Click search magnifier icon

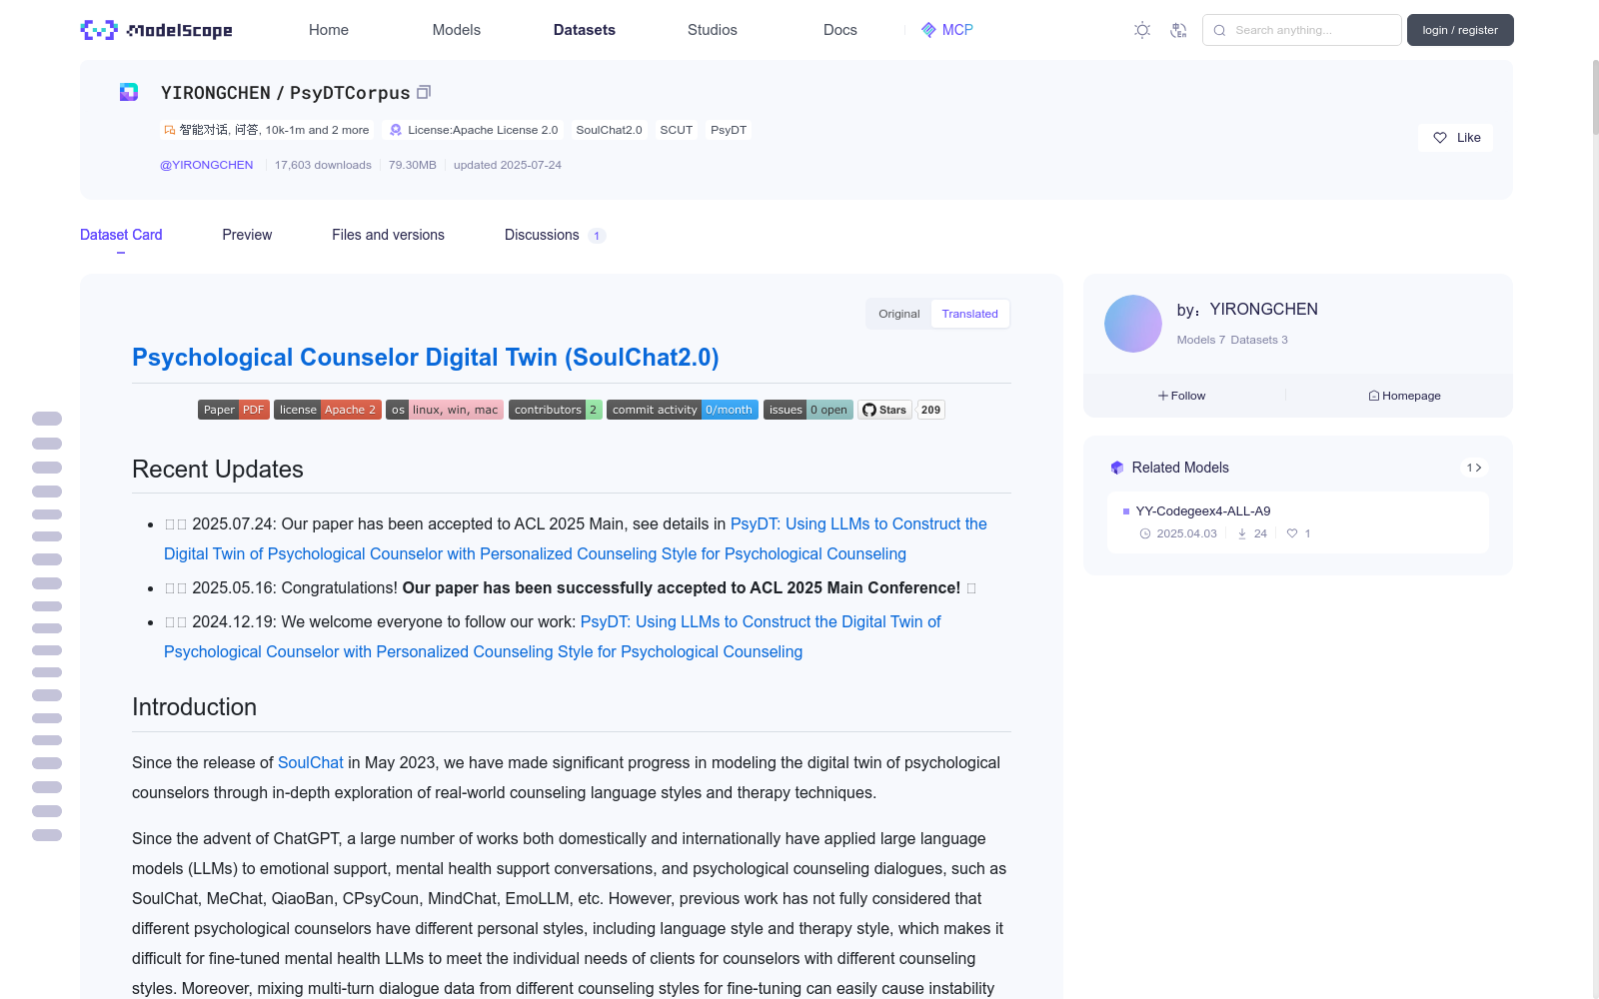tap(1220, 30)
